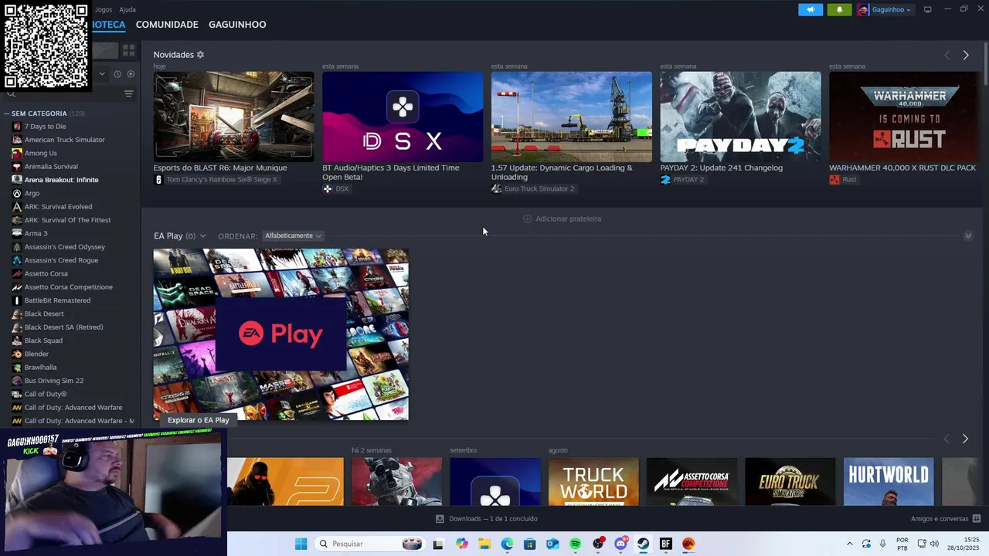Toggle ready-to-play filter icon
The image size is (989, 556).
tap(131, 74)
